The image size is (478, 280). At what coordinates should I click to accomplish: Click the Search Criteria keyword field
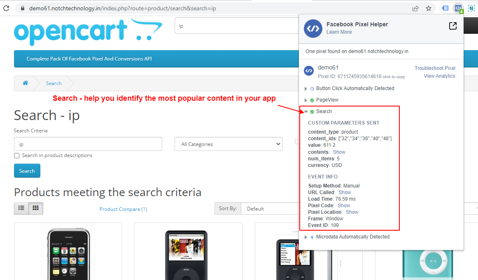(x=88, y=144)
